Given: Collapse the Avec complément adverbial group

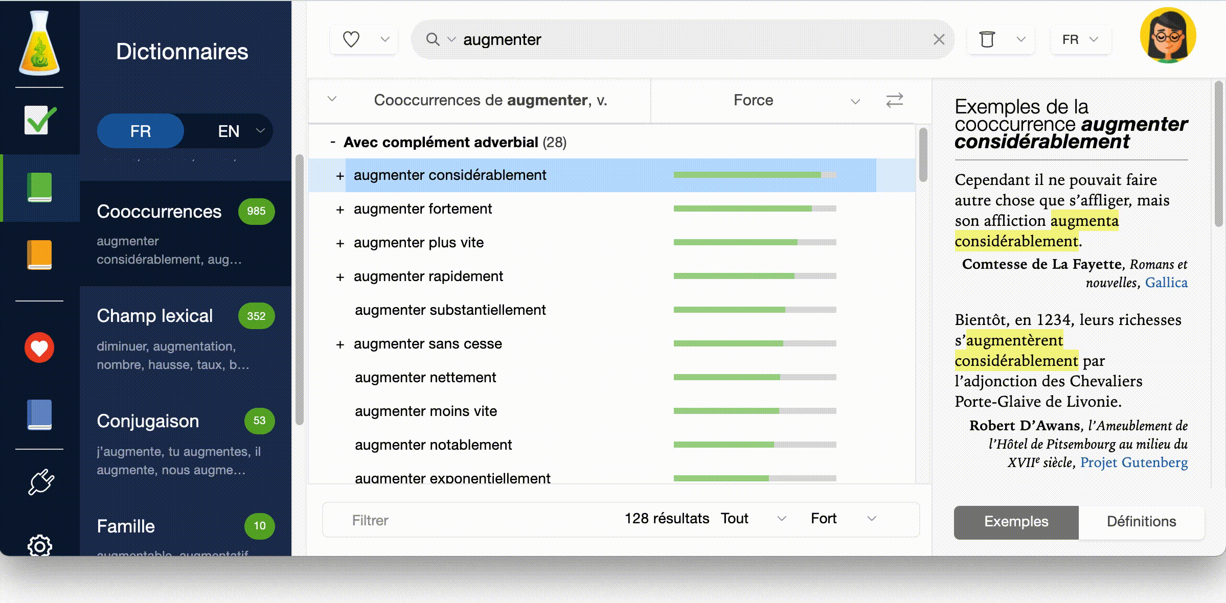Looking at the screenshot, I should click(333, 142).
